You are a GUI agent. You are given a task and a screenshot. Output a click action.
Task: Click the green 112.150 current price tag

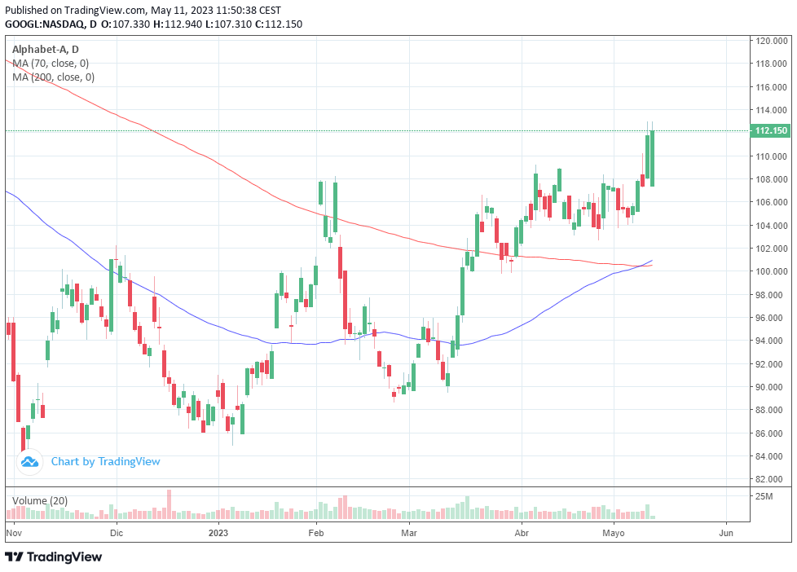tap(771, 130)
